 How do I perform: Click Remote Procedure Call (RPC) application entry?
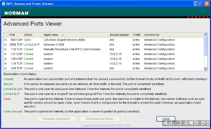pyautogui.click(x=72, y=49)
